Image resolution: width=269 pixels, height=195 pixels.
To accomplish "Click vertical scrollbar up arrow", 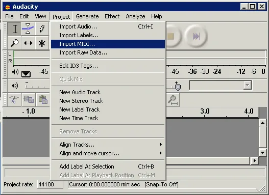I will [x=263, y=123].
